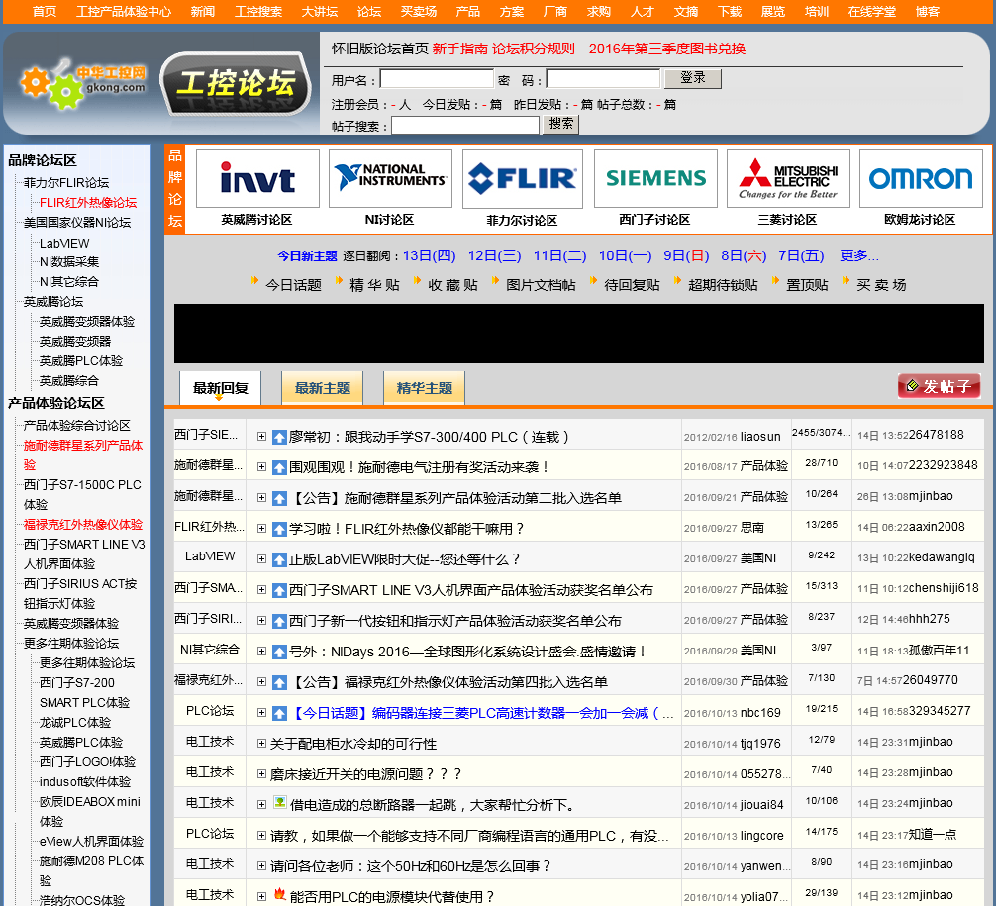Open 施耐德群星系列产品体验 sidebar item
The width and height of the screenshot is (996, 906).
[83, 454]
